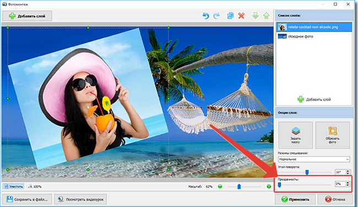The width and height of the screenshot is (358, 207).
Task: Decrease the transparency with its down arrow
Action: (348, 185)
